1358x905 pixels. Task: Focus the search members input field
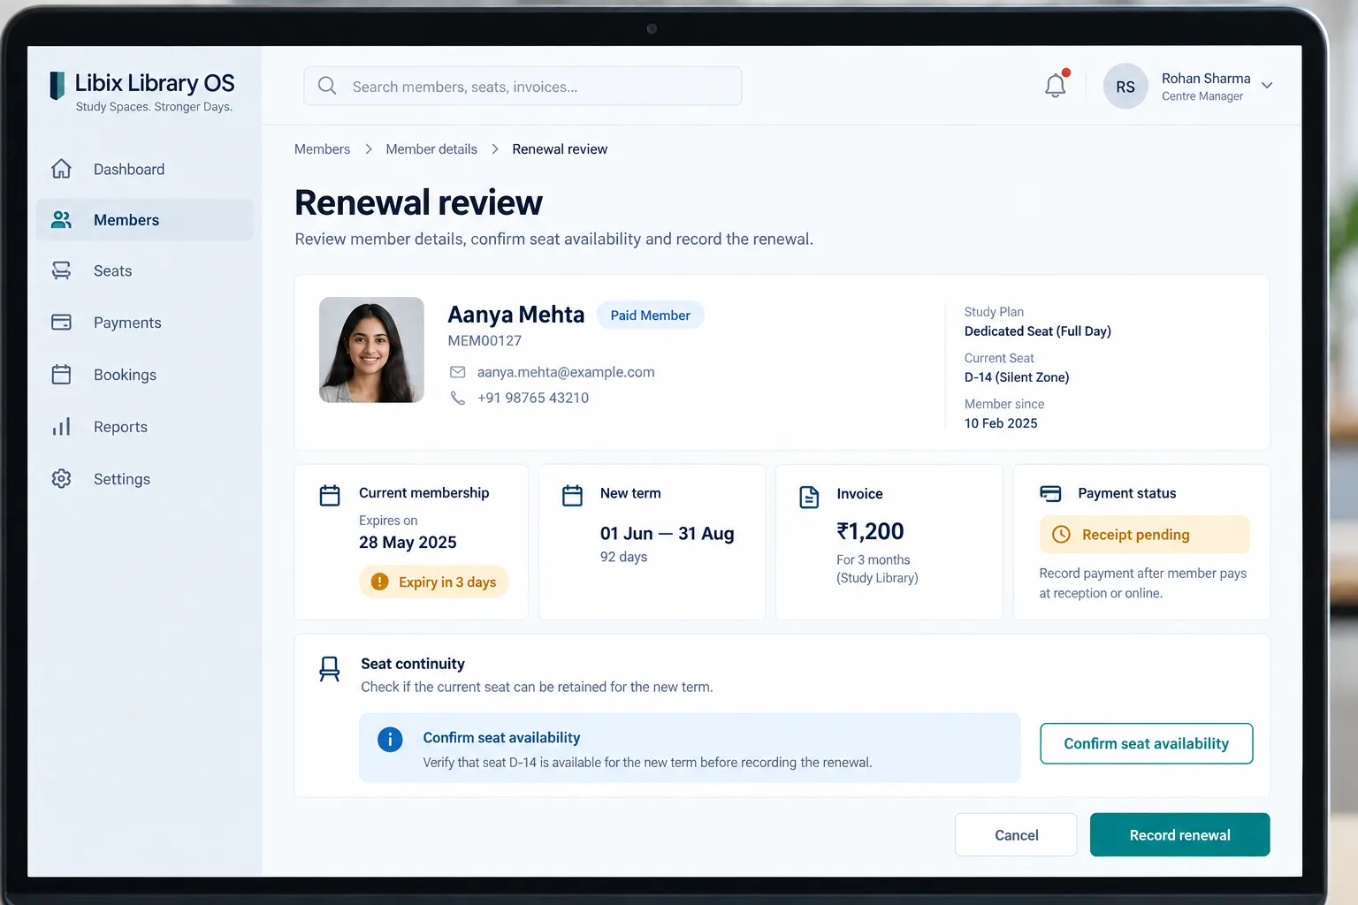click(523, 86)
